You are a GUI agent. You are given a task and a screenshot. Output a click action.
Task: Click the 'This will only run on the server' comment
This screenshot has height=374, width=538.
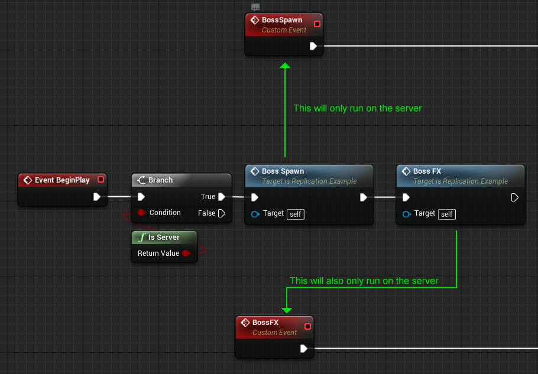pos(357,108)
